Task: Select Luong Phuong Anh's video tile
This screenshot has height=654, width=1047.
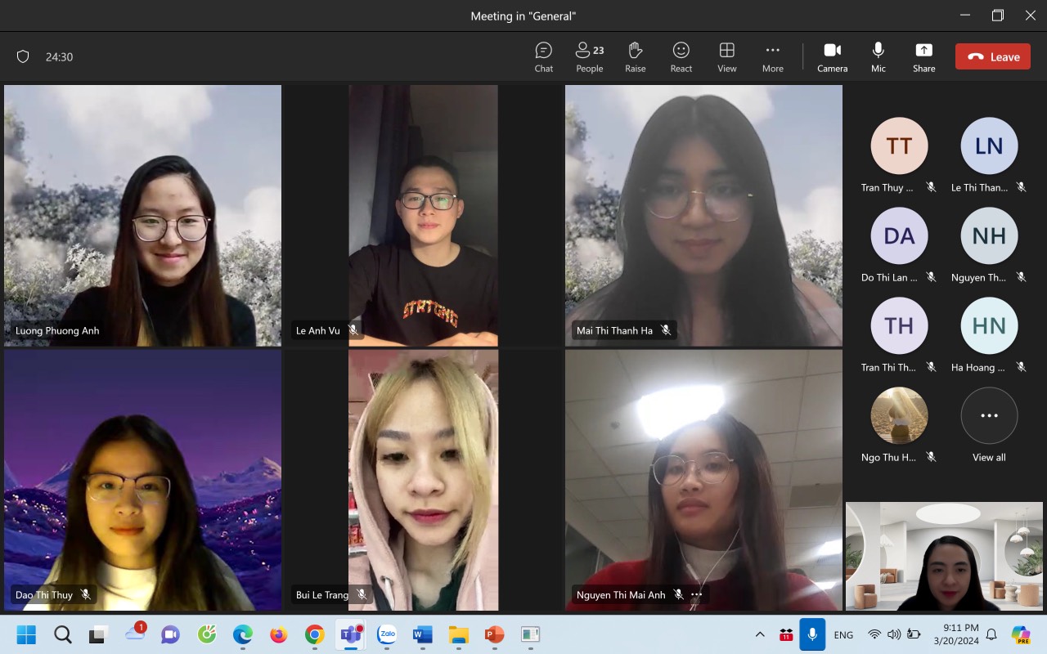Action: [142, 215]
